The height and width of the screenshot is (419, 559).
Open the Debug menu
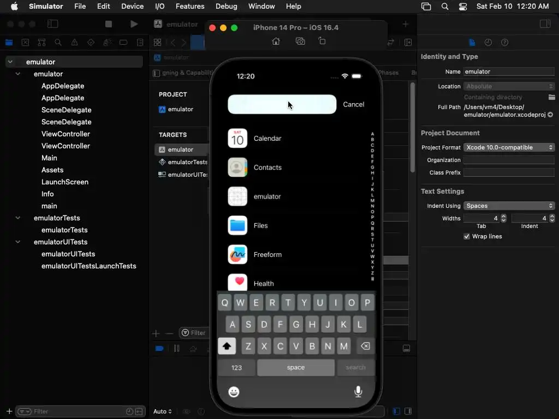click(x=227, y=6)
